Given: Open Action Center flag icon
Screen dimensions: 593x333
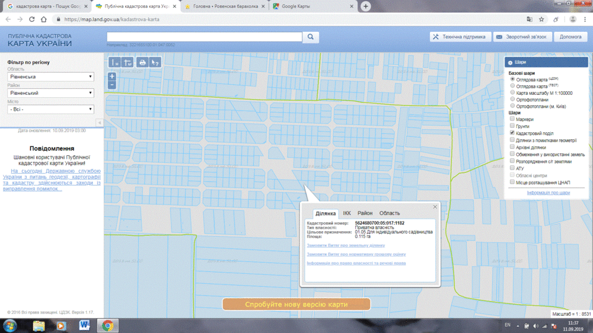Looking at the screenshot, I should (x=554, y=326).
